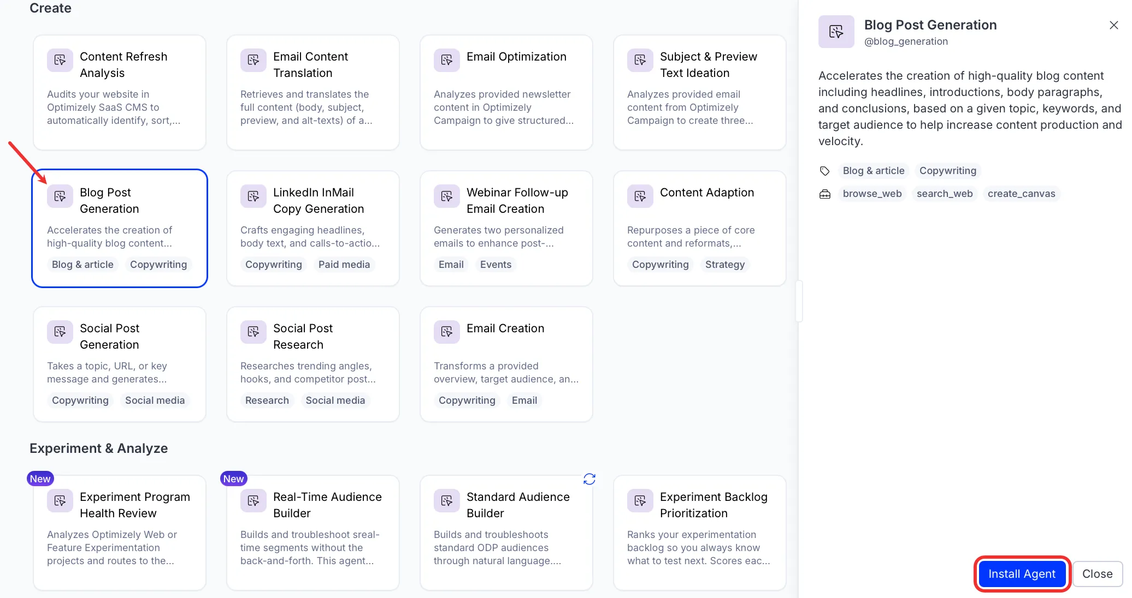Click the Content Adaption agent icon
Viewport: 1132px width, 598px height.
pyautogui.click(x=640, y=196)
